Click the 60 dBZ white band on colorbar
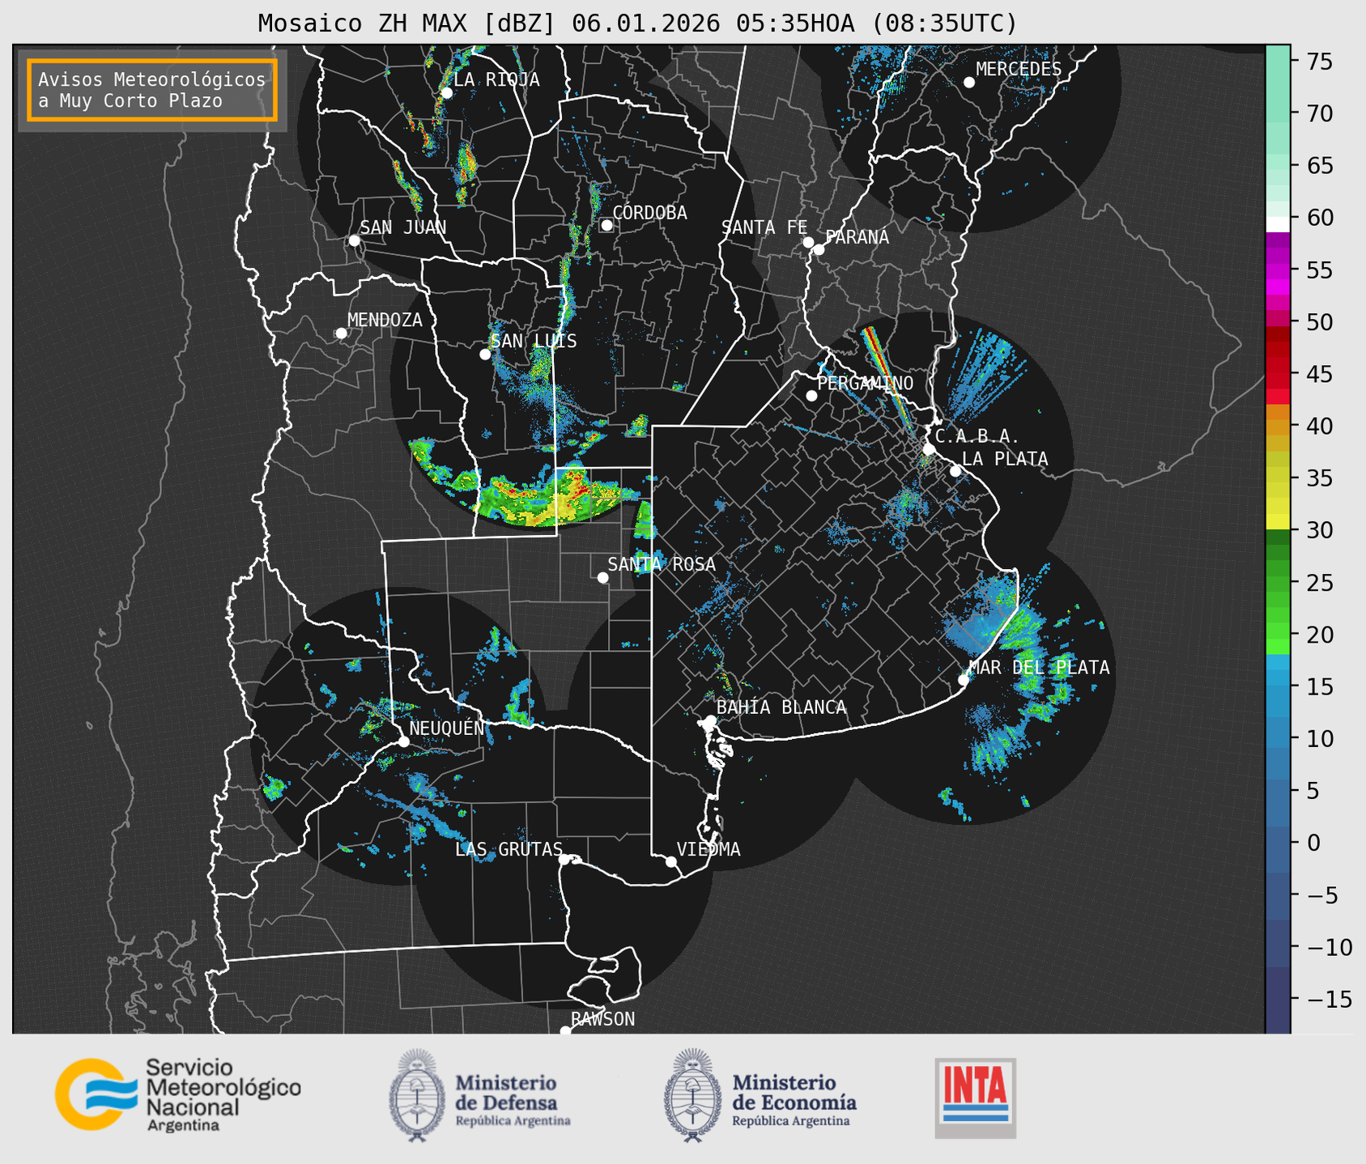The width and height of the screenshot is (1366, 1164). click(x=1278, y=223)
